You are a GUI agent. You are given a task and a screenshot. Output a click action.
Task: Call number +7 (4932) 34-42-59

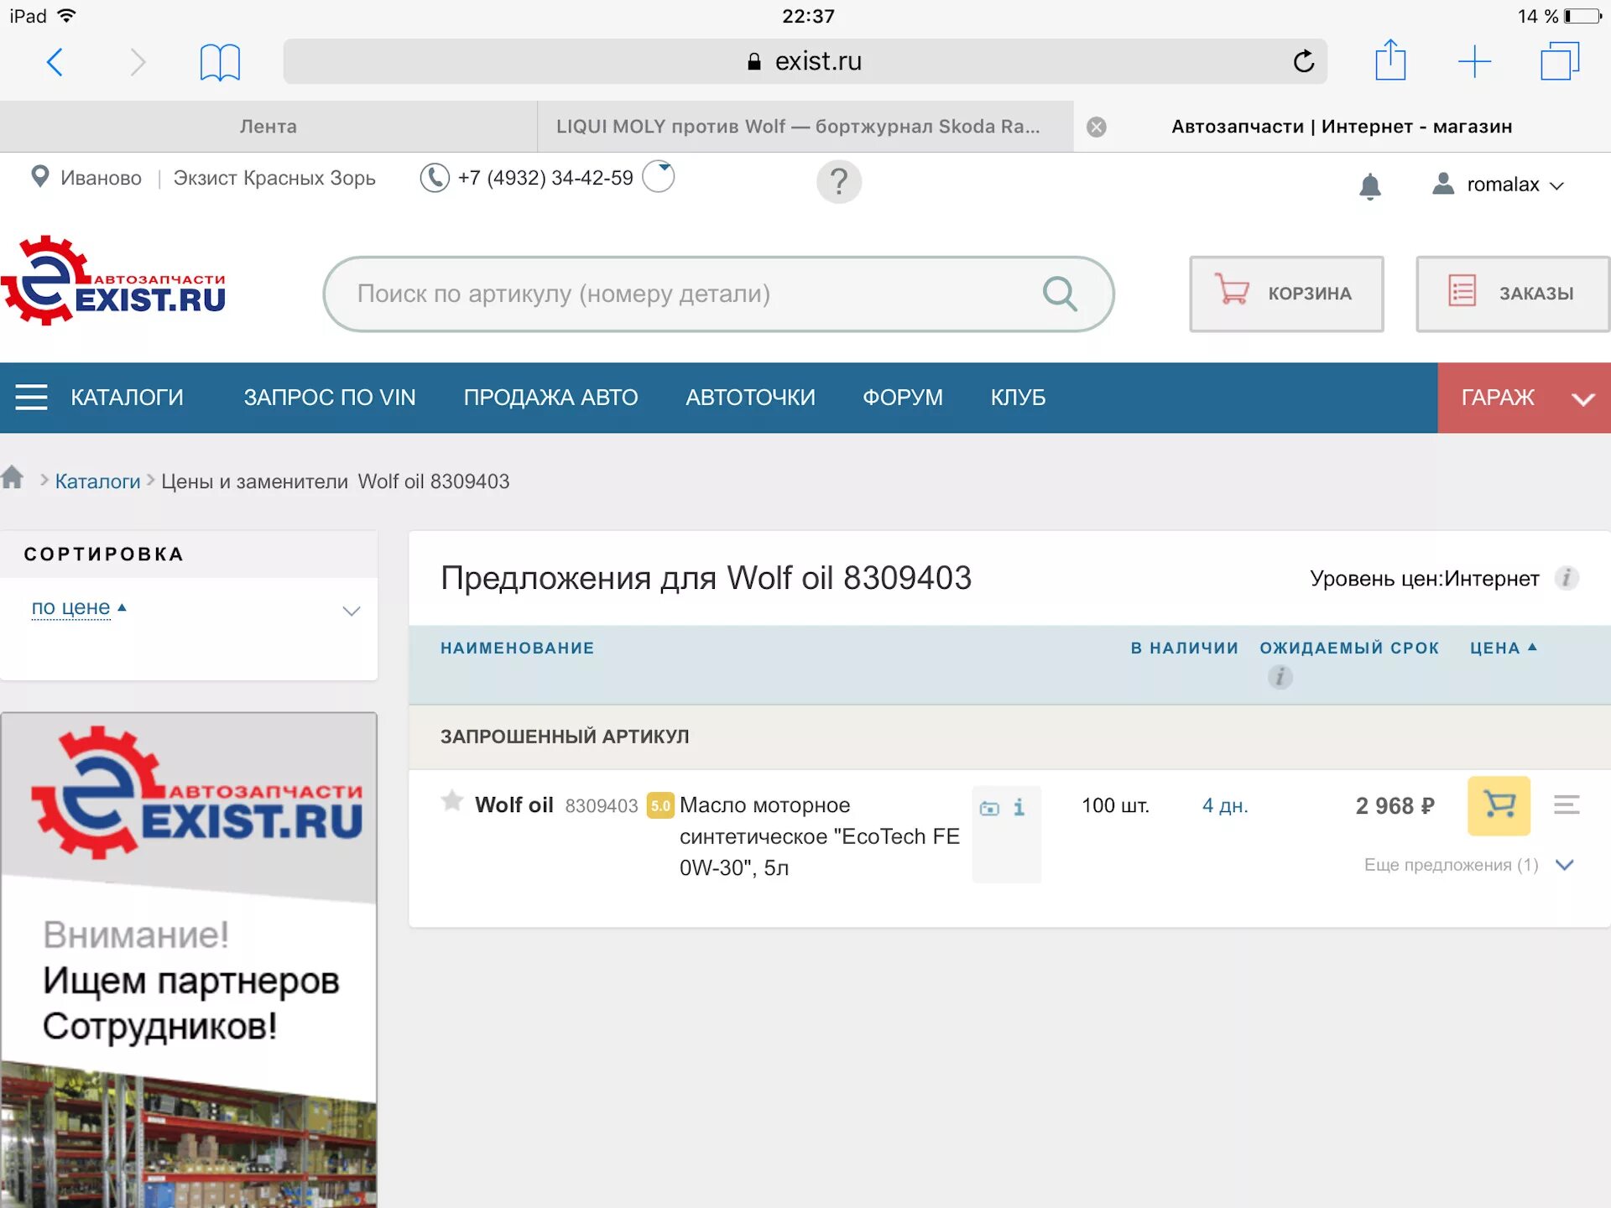[545, 178]
